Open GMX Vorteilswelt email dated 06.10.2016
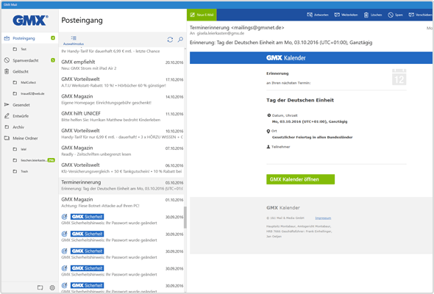 point(122,168)
